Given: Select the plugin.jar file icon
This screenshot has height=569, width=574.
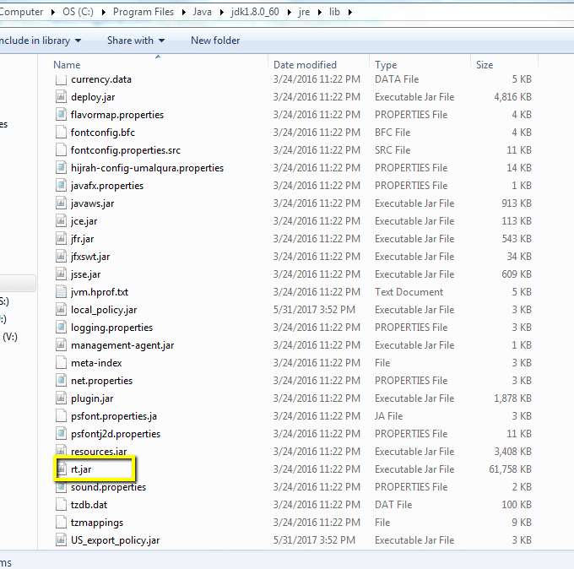Looking at the screenshot, I should tap(61, 398).
